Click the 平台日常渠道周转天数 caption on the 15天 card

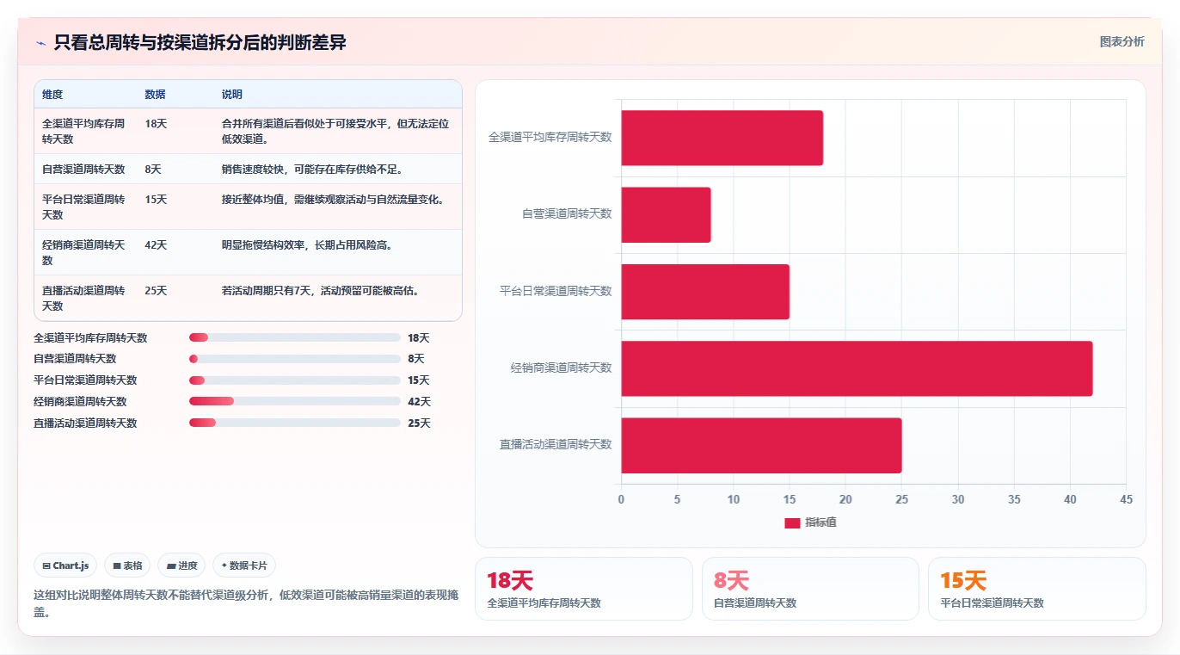[x=992, y=603]
